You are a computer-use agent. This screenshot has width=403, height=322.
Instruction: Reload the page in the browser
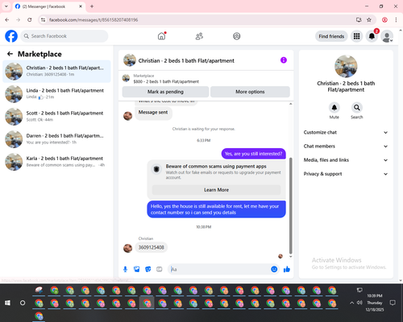tap(30, 20)
